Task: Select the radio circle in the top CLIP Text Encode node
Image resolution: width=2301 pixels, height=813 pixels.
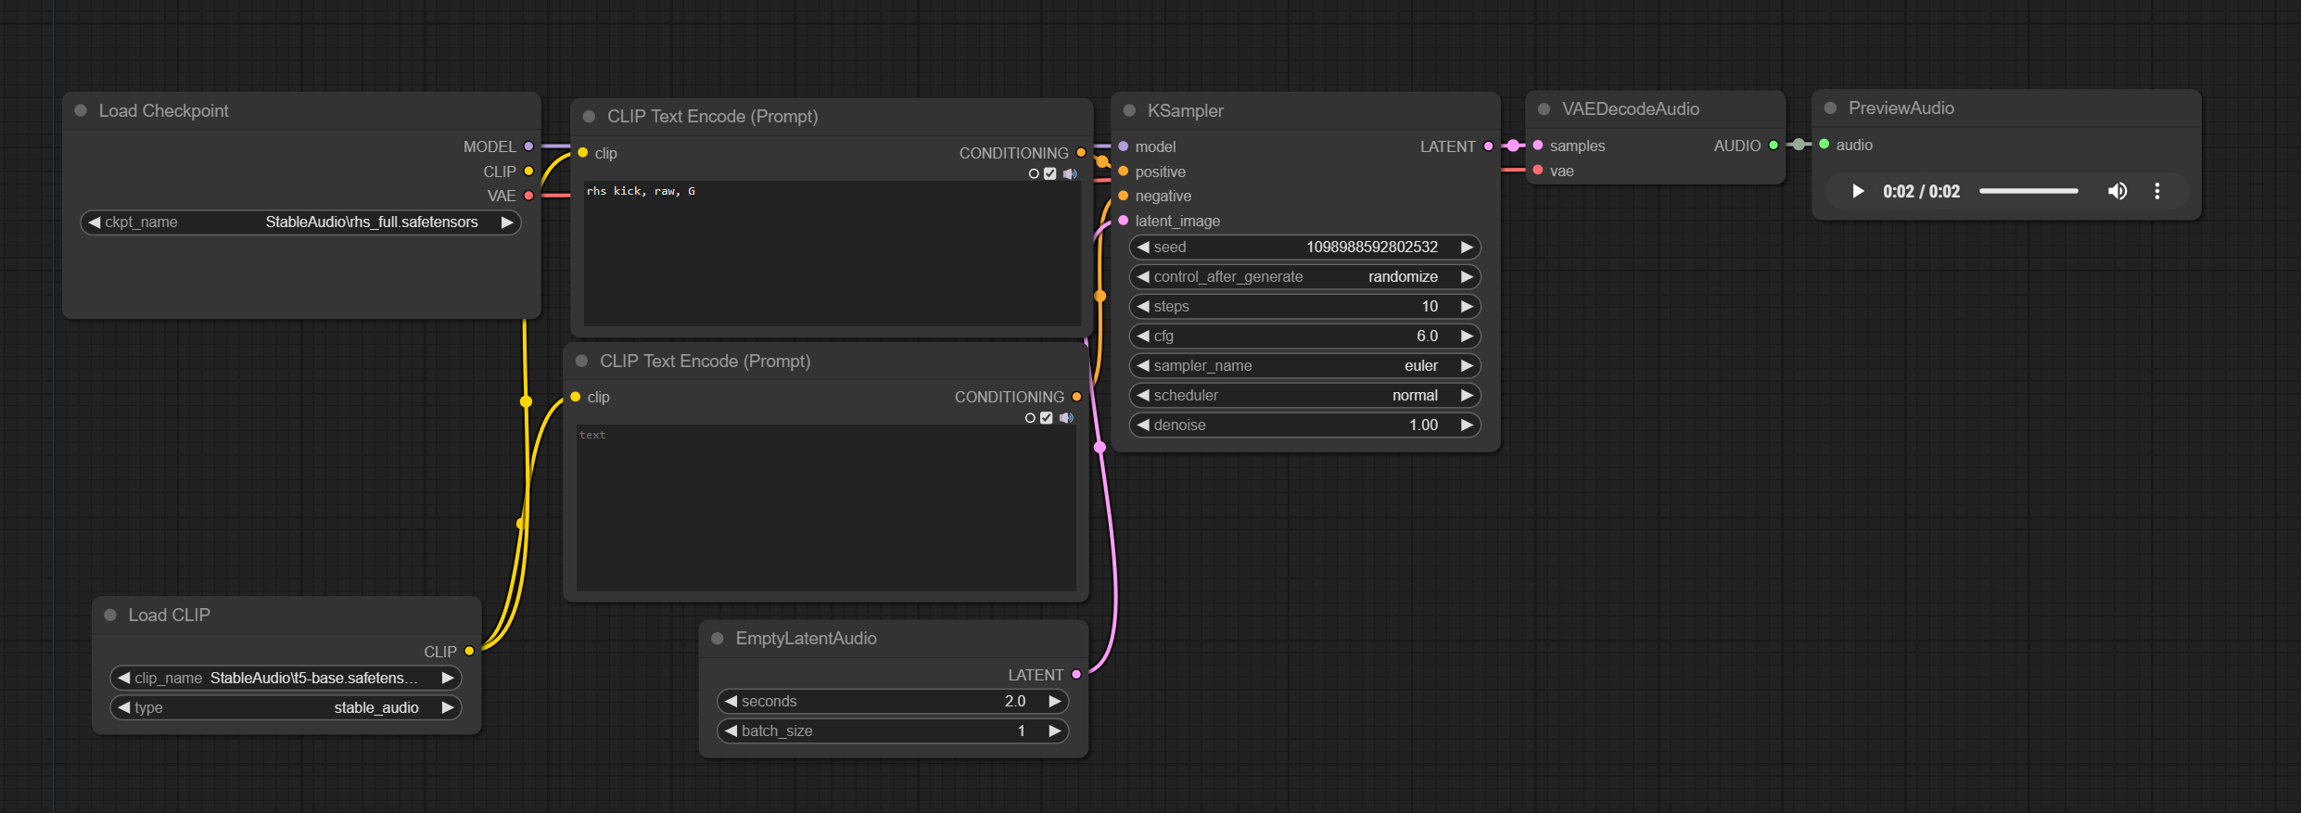Action: point(1034,174)
